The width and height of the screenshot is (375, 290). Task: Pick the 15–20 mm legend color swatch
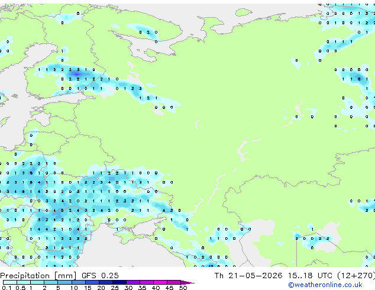pos(92,282)
